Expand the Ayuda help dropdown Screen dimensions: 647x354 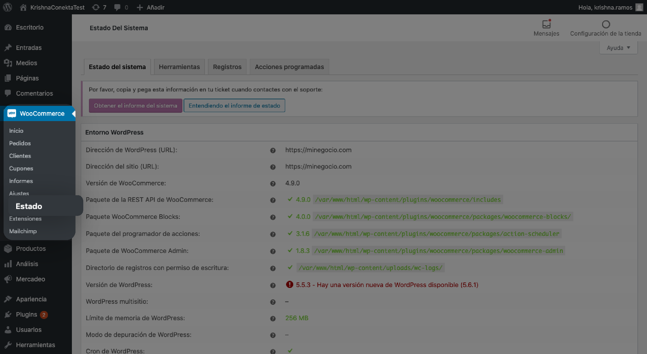619,48
